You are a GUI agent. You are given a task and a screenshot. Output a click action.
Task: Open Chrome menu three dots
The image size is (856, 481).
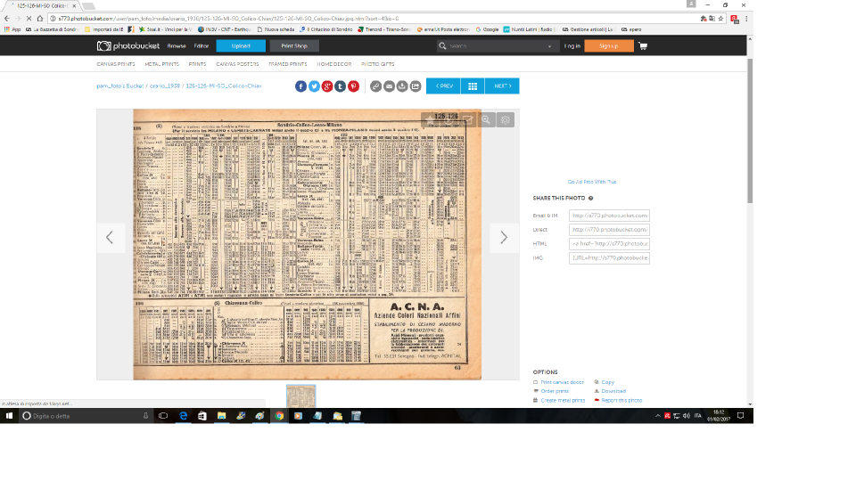[746, 19]
